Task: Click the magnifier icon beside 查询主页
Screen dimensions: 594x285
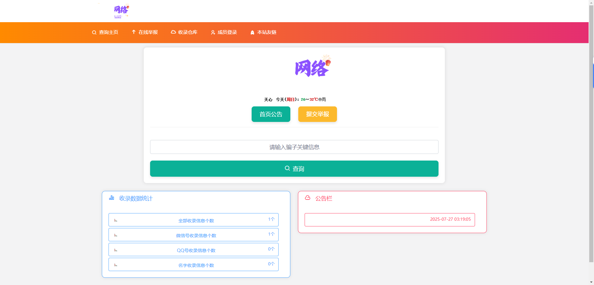Action: pyautogui.click(x=94, y=32)
